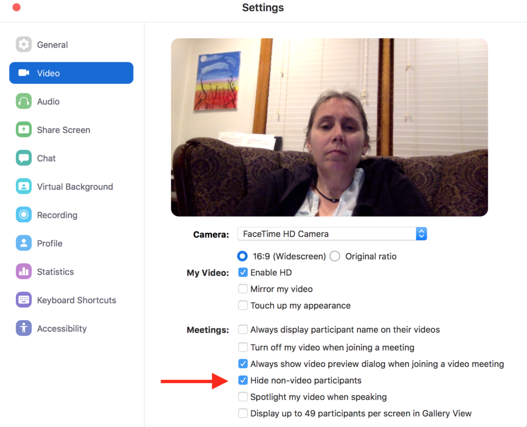The image size is (527, 427).
Task: Open the General settings gear icon
Action: [x=24, y=44]
